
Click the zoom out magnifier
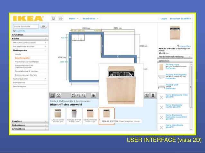pyautogui.click(x=84, y=95)
